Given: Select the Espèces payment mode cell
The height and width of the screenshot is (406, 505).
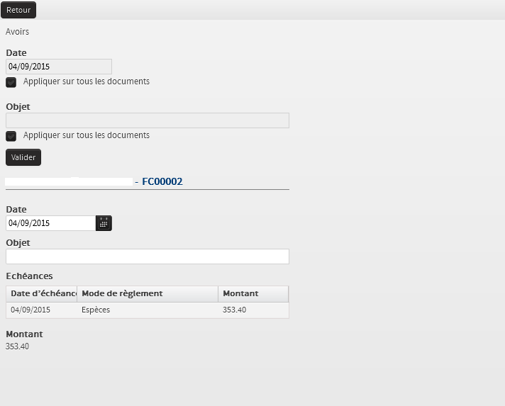Looking at the screenshot, I should [x=96, y=310].
